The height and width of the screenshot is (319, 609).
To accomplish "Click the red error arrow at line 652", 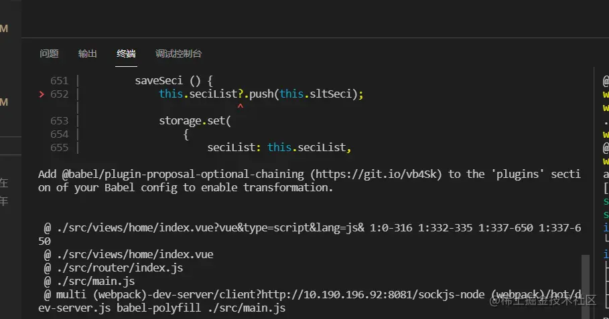I will (42, 94).
